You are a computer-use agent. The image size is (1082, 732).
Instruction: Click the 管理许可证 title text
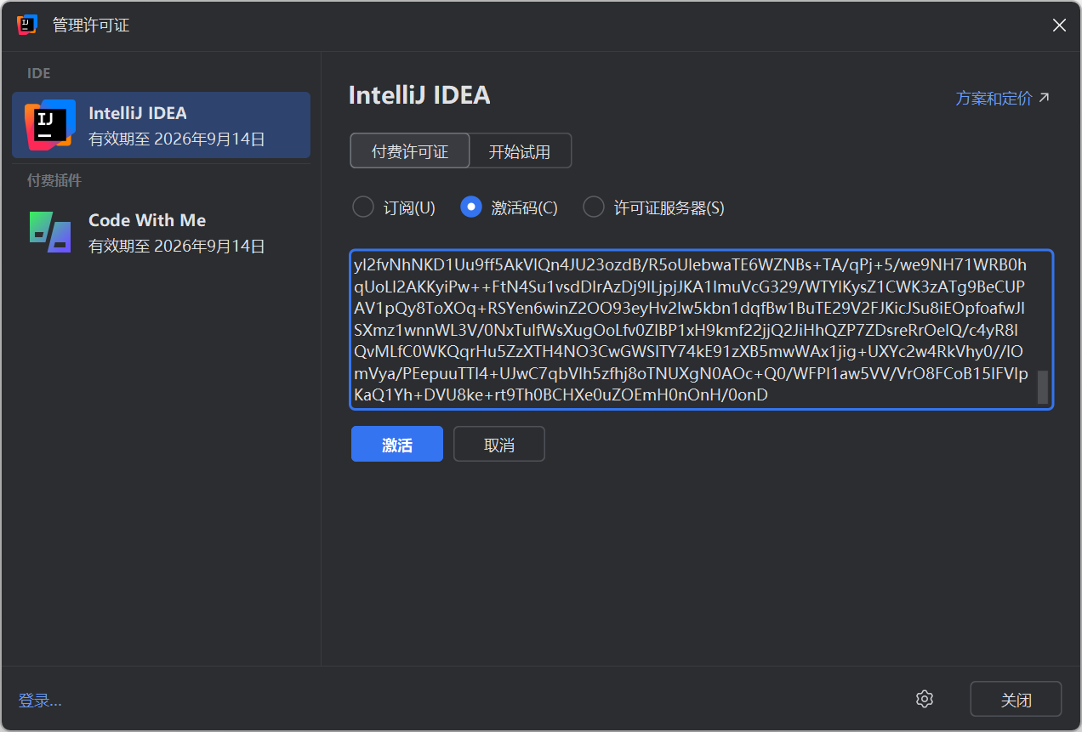pos(91,26)
